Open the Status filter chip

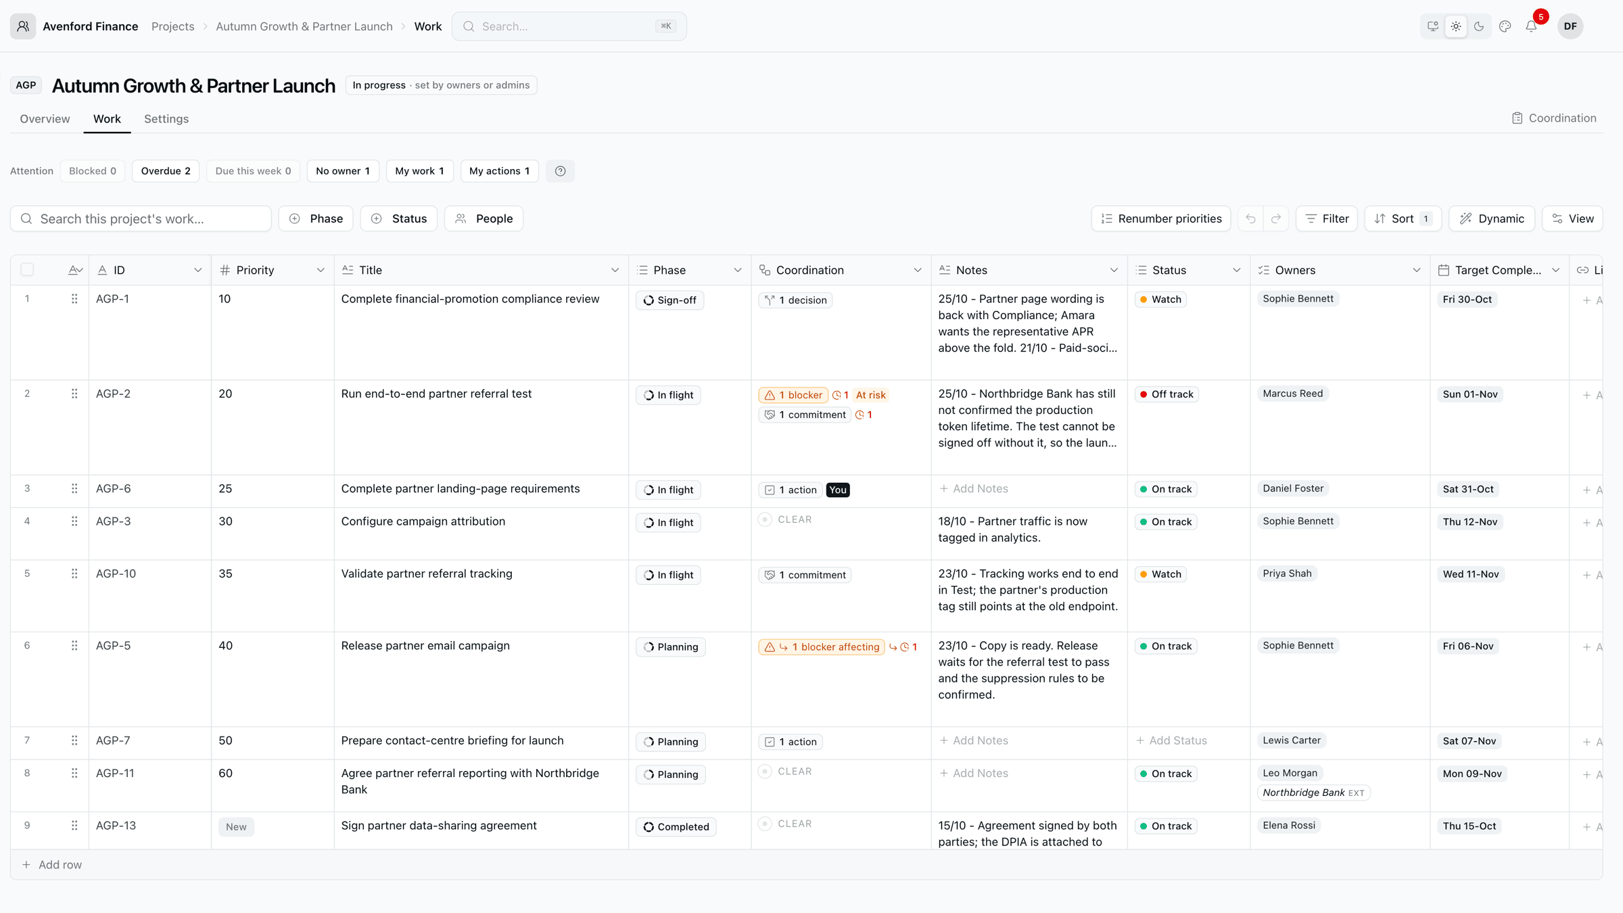tap(398, 218)
